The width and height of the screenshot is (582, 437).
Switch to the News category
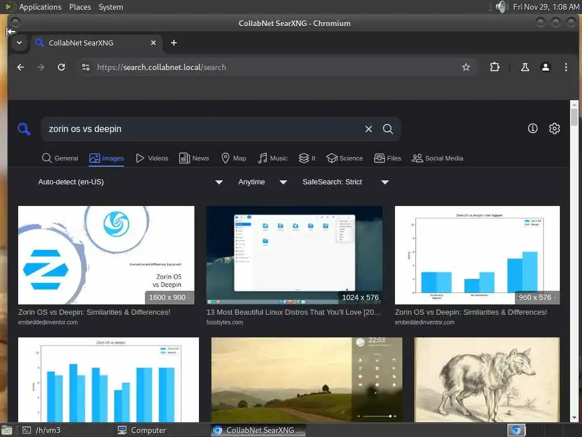point(194,158)
